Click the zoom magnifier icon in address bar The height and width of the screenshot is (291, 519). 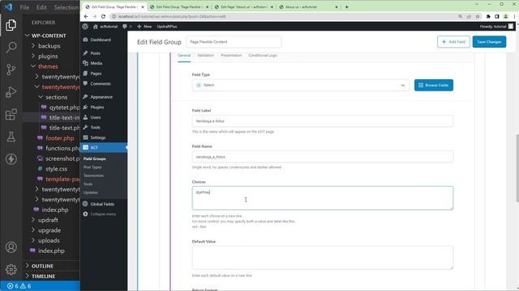coord(460,16)
